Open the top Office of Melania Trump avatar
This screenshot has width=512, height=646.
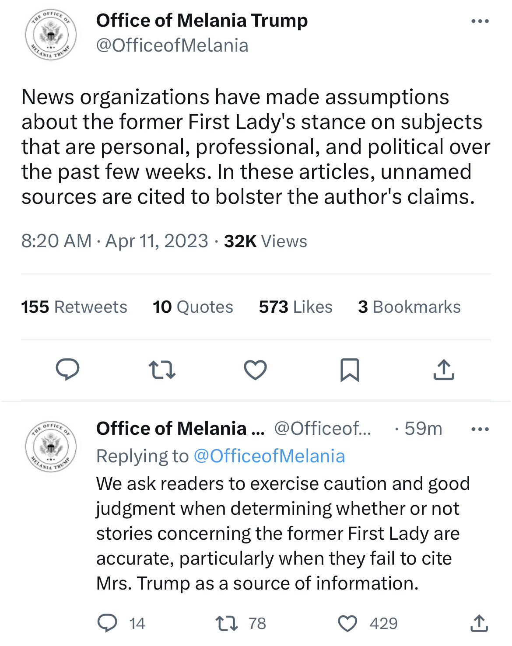pos(51,34)
